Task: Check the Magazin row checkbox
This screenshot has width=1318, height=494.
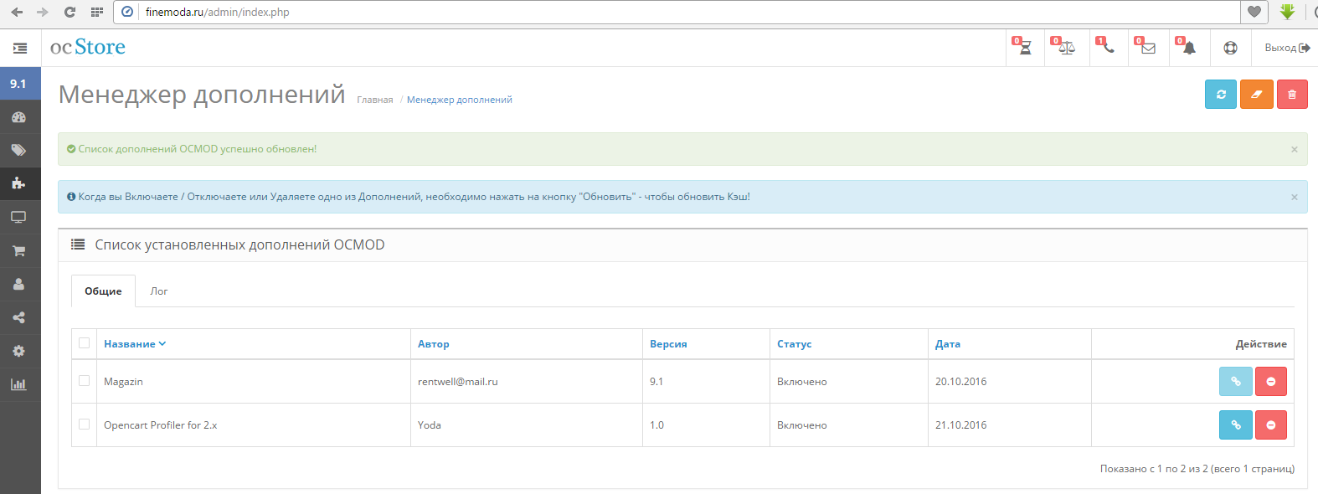Action: (x=84, y=380)
